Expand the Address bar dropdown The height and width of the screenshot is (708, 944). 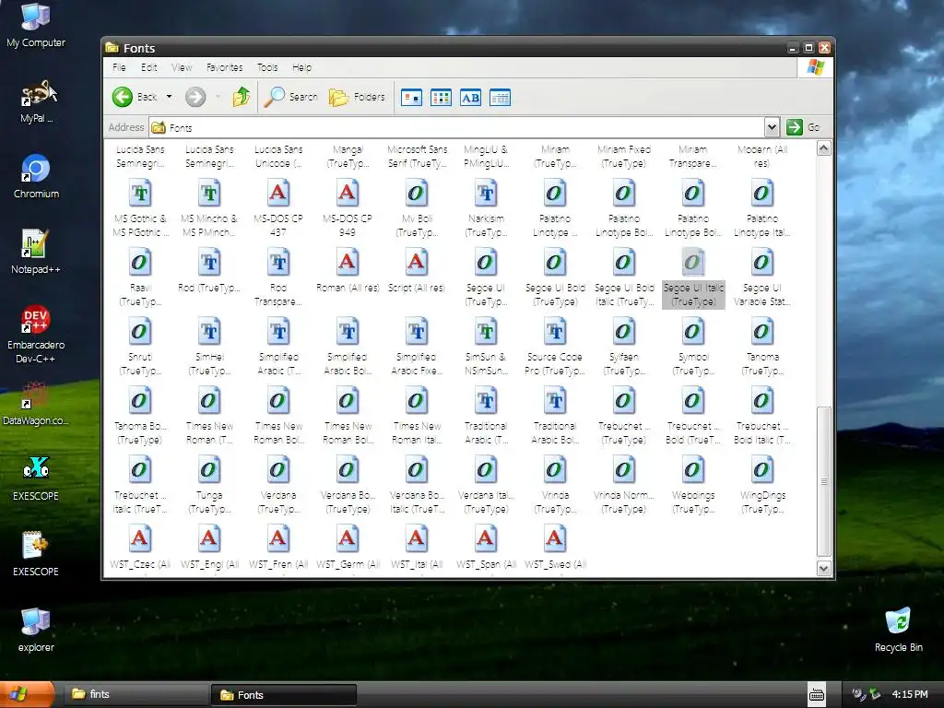point(772,127)
